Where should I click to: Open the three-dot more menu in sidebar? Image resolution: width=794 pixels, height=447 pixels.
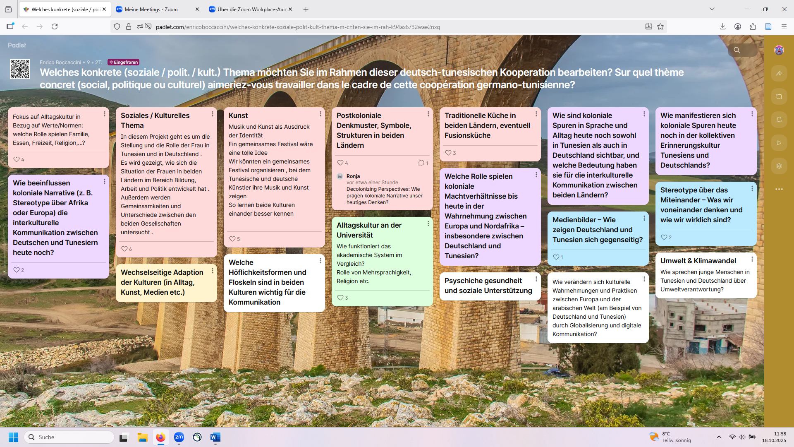[x=779, y=189]
